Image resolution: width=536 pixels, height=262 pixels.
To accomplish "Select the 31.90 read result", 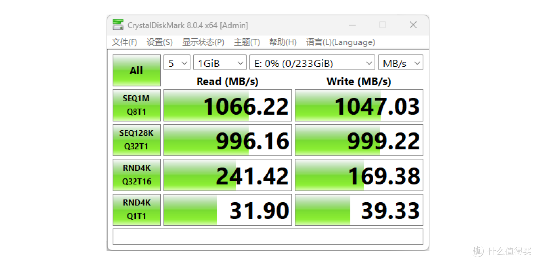I will [x=228, y=210].
